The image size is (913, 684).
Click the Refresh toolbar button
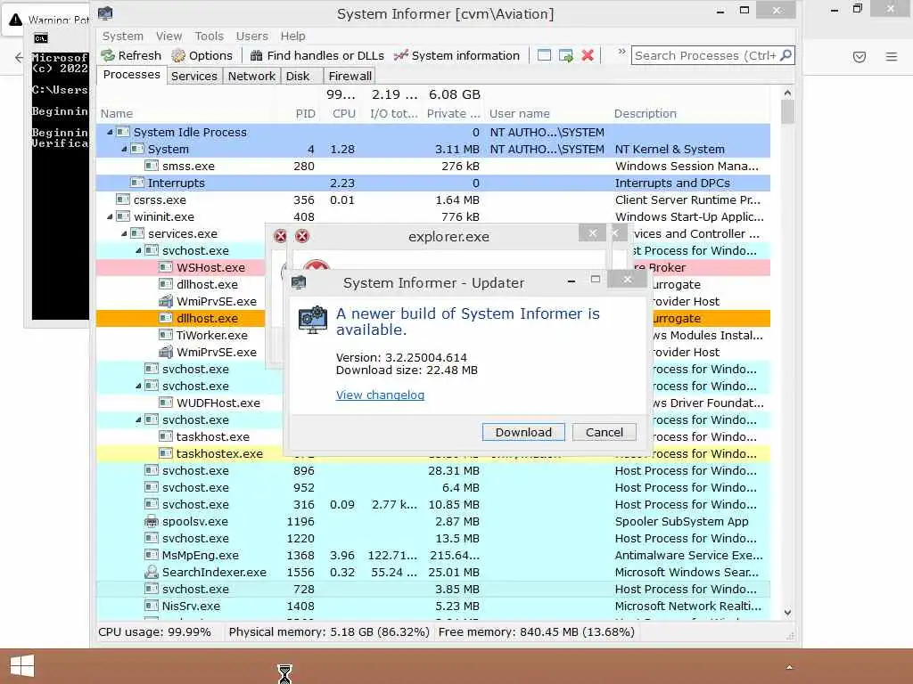tap(131, 56)
